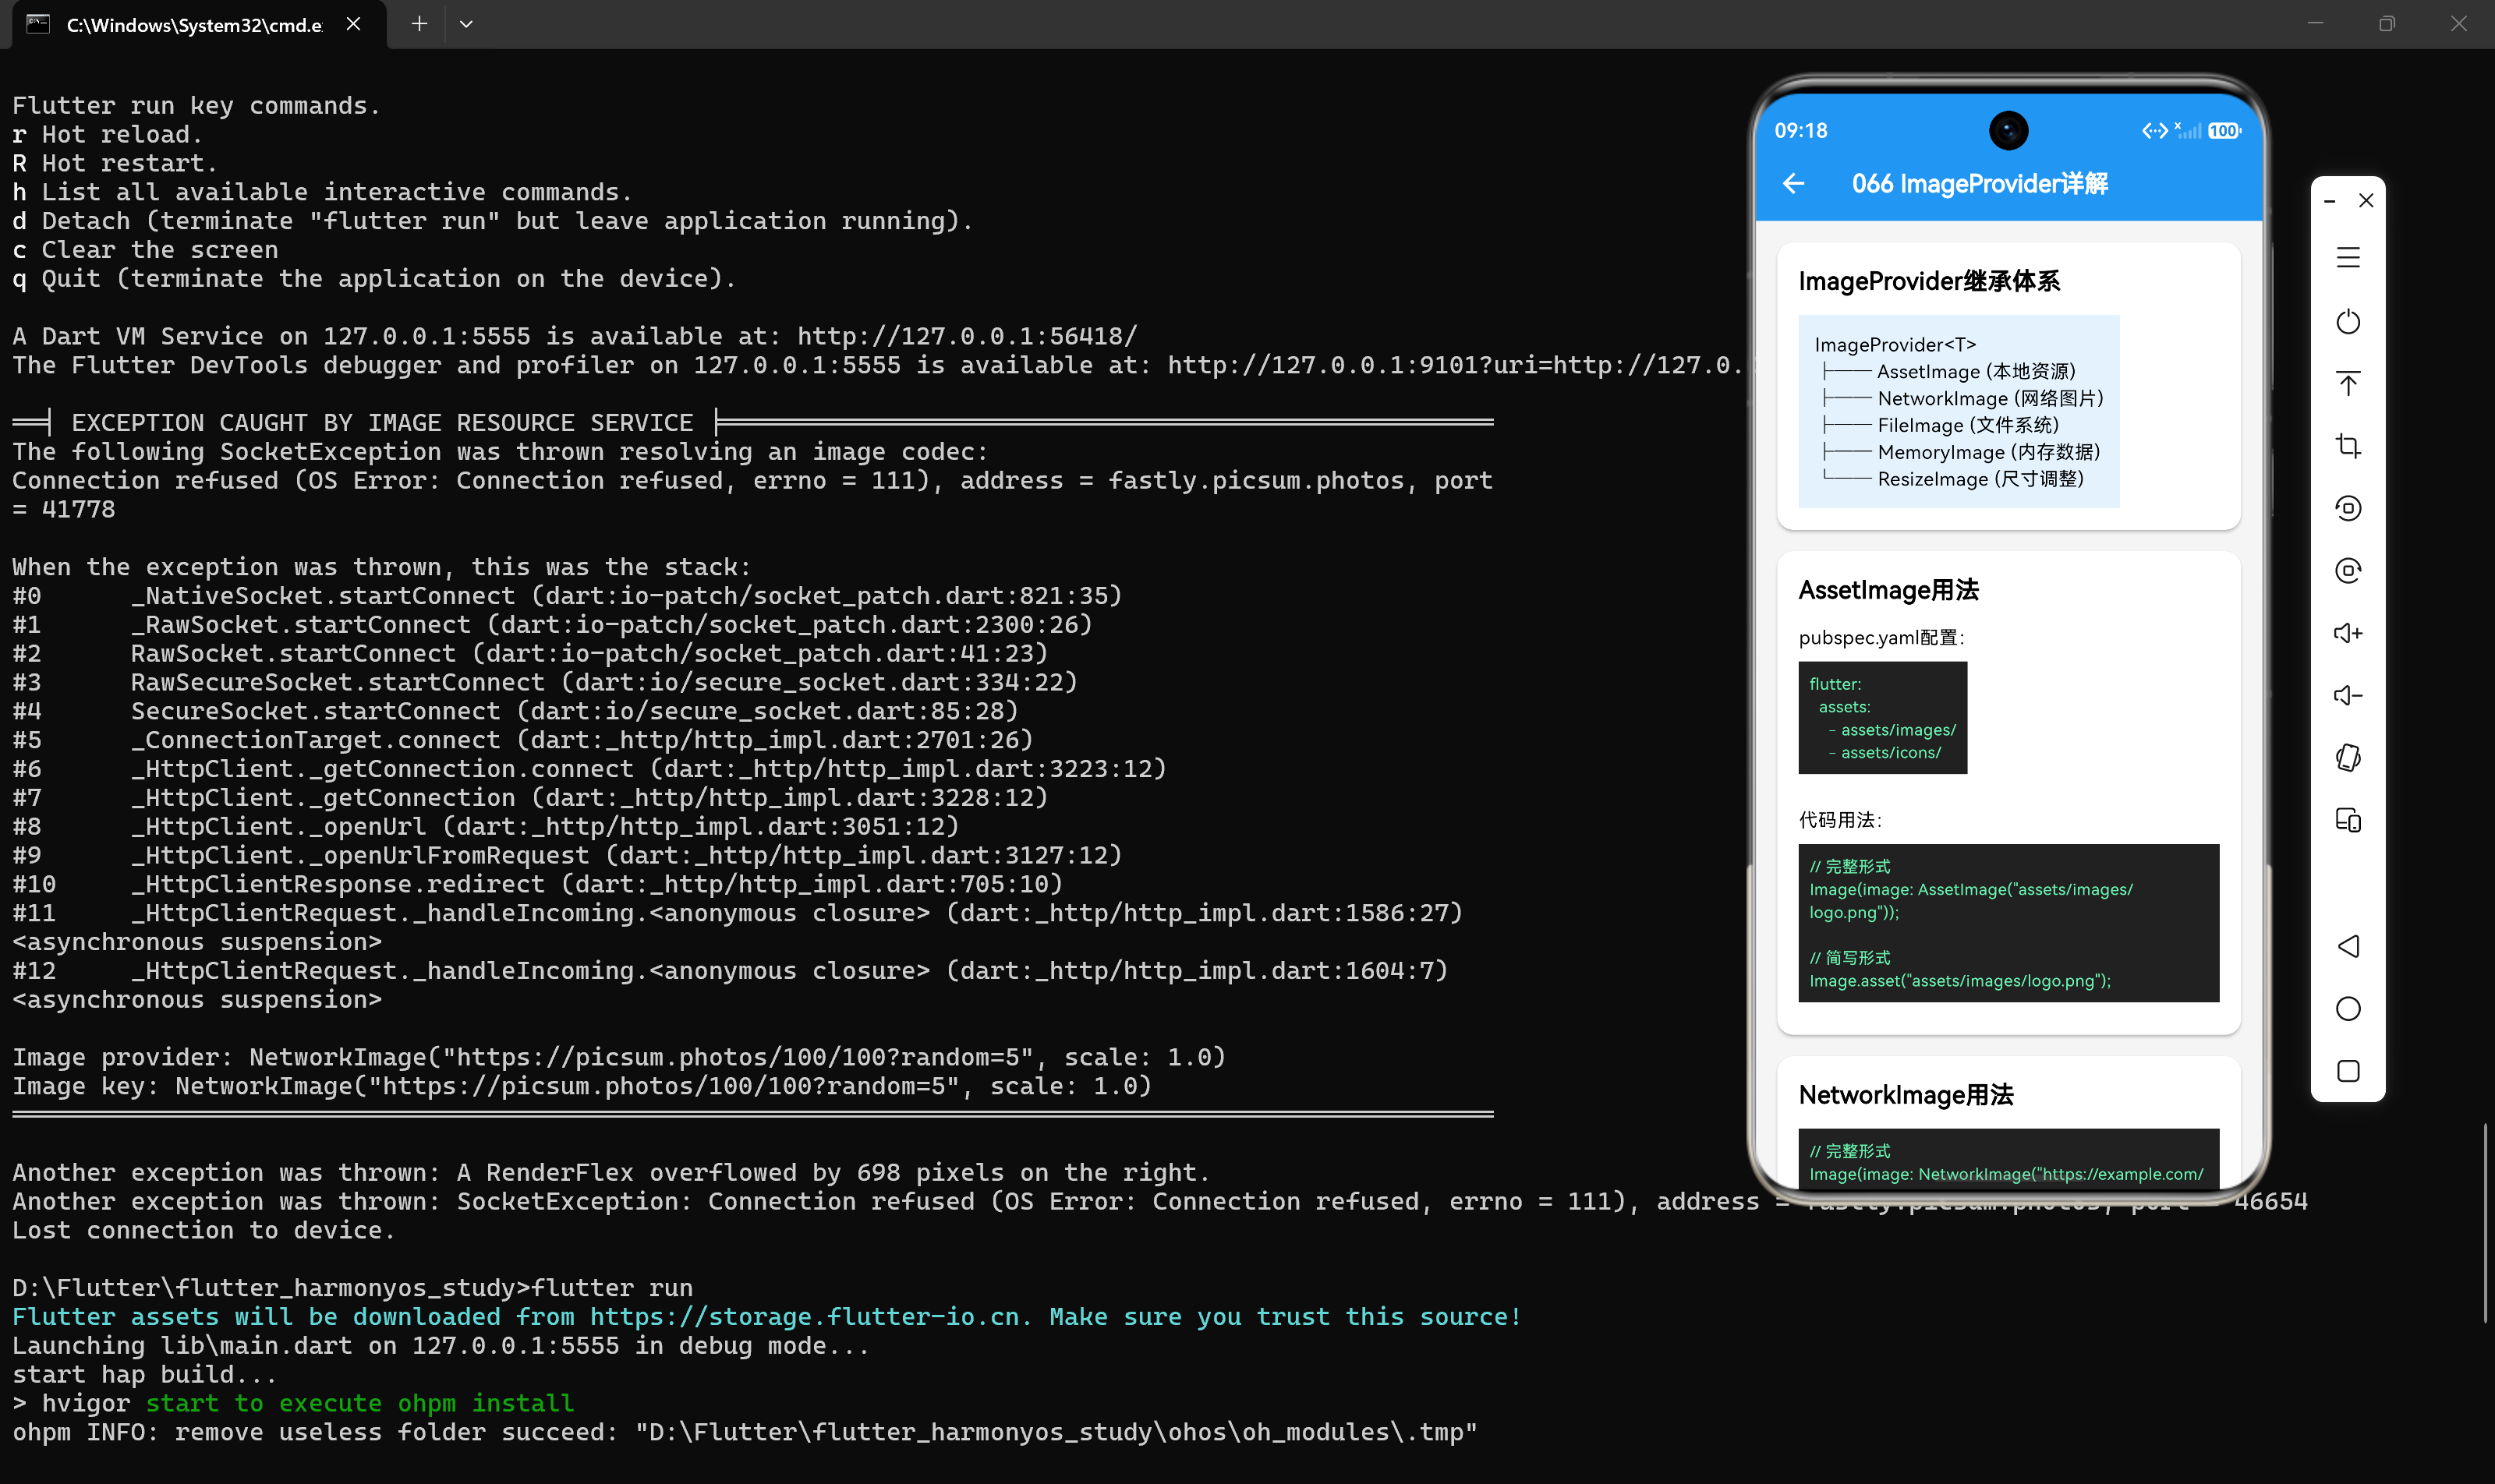Click the picsum.photos URL in Image provider line
This screenshot has height=1484, width=2495.
(738, 1058)
